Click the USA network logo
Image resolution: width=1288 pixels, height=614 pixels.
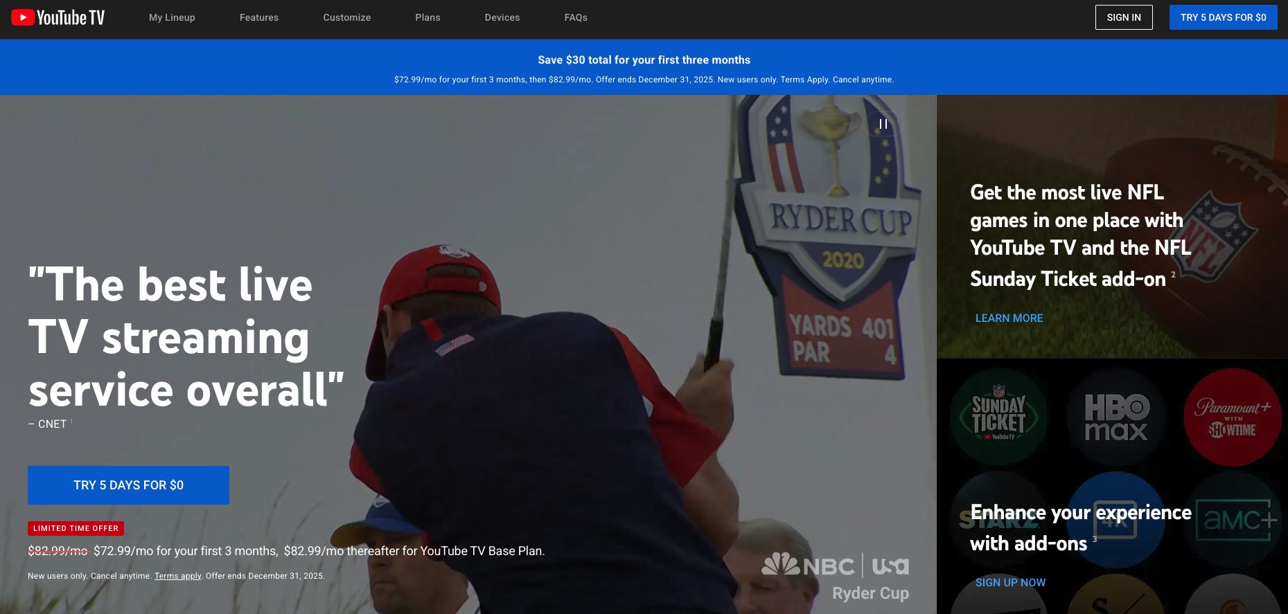[x=890, y=566]
